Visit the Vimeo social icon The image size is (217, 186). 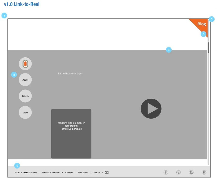pyautogui.click(x=204, y=172)
